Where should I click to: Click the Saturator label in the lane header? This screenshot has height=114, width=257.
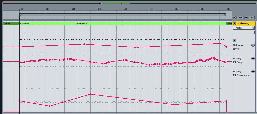(238, 45)
